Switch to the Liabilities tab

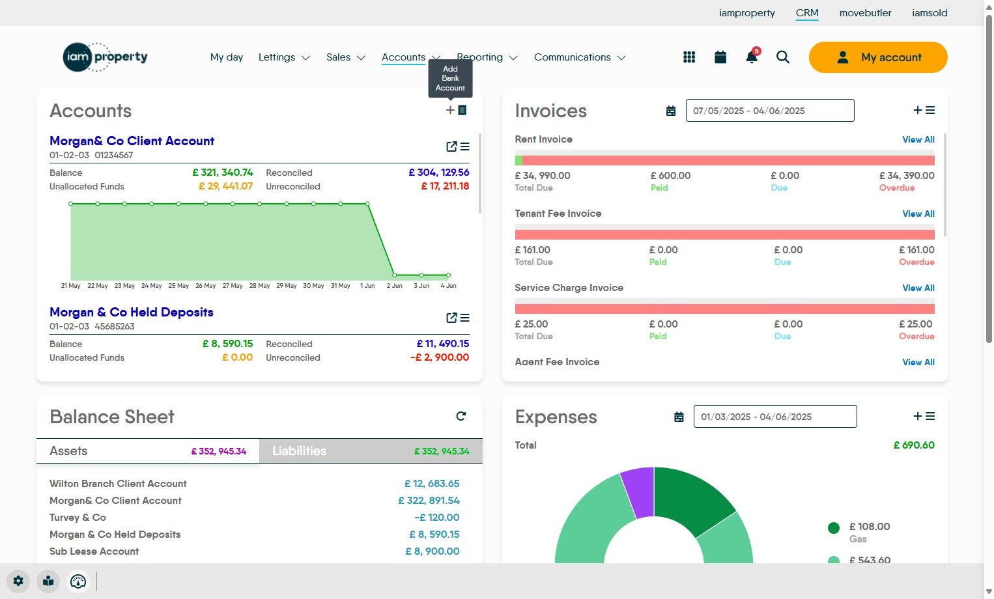point(371,451)
